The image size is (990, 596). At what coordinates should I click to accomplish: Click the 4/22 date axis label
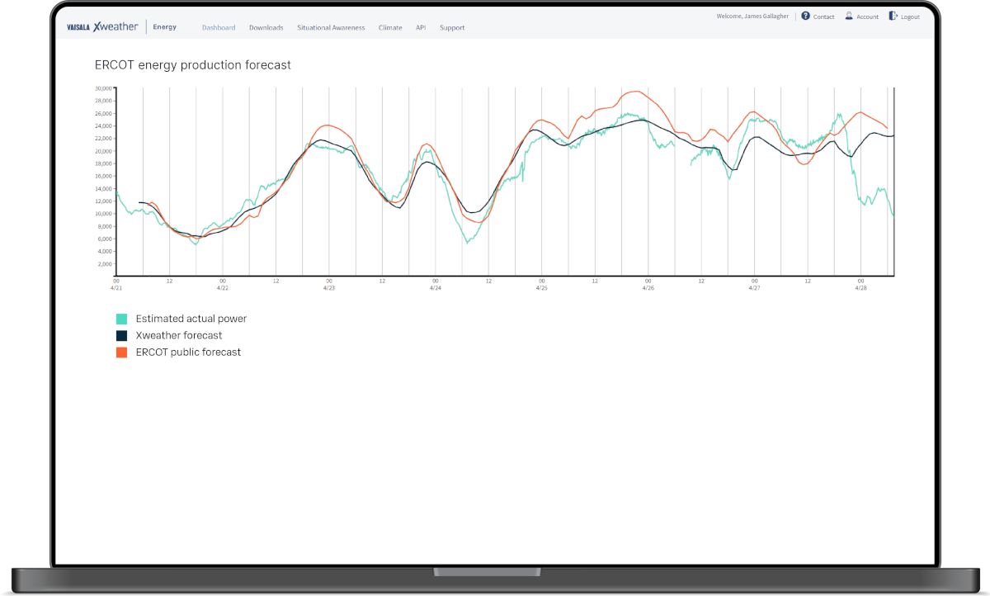click(x=223, y=288)
